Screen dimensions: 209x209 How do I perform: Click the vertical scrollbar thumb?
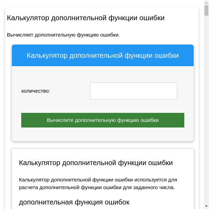coord(206,10)
